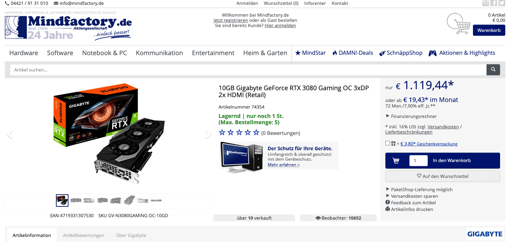Click the exclamation icon for Feedback zum Artikel
The image size is (523, 247).
[388, 202]
